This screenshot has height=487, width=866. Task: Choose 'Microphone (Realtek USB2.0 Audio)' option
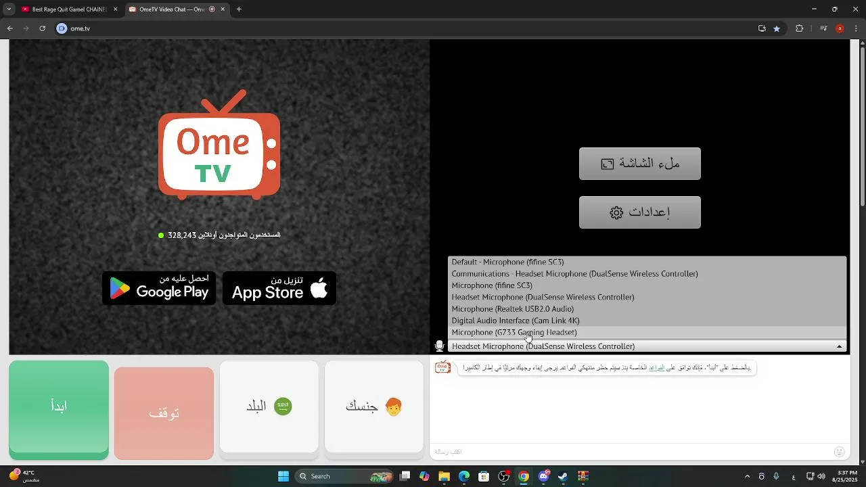(647, 309)
